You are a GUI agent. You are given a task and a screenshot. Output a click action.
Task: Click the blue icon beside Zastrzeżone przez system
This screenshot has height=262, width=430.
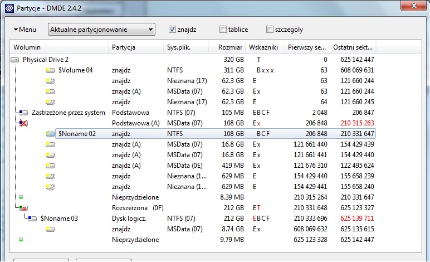pyautogui.click(x=23, y=113)
